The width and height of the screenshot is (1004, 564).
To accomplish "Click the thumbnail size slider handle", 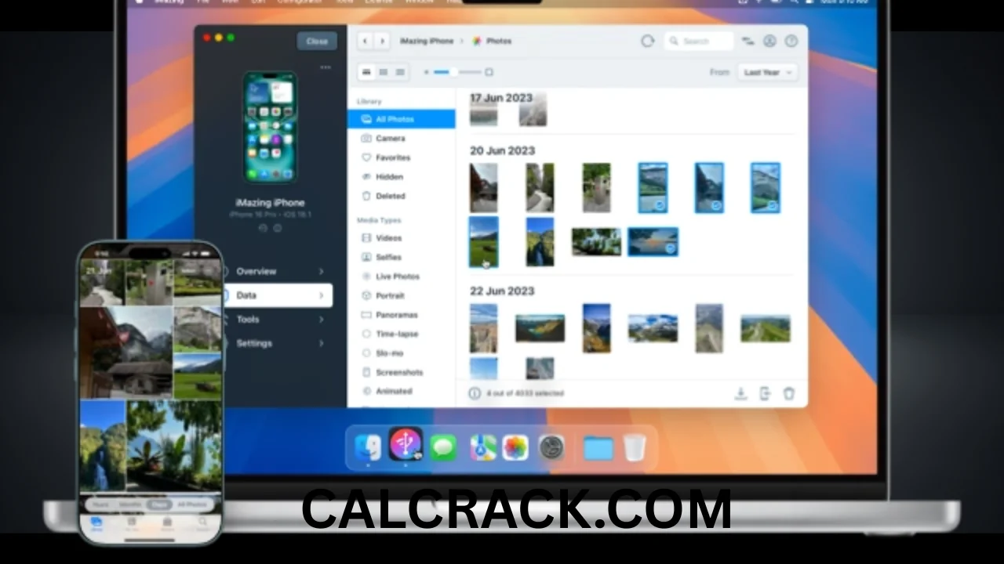I will pos(453,72).
